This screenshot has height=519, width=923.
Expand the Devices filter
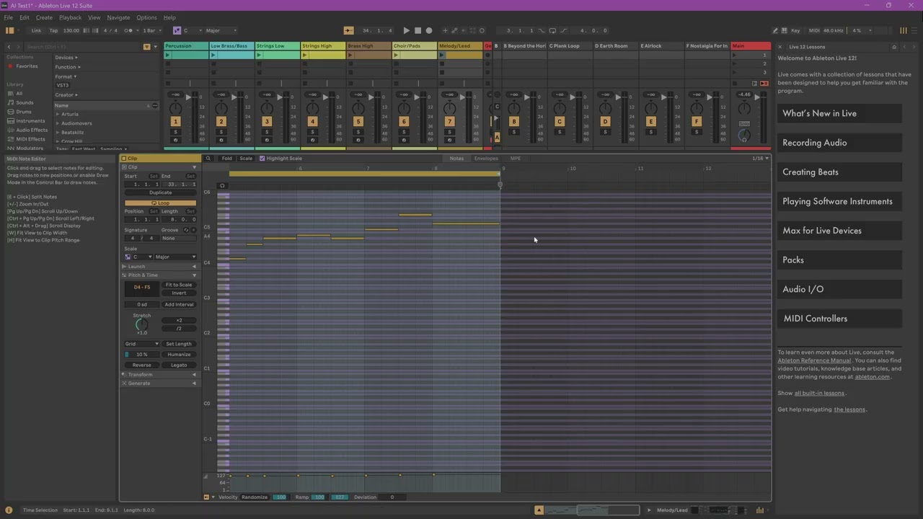coord(66,57)
